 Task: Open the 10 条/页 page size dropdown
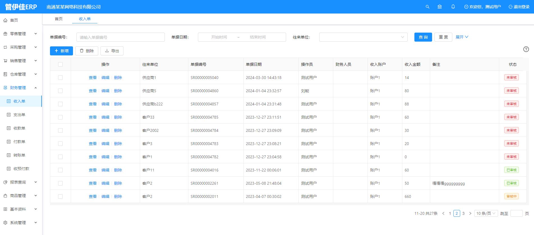point(486,213)
